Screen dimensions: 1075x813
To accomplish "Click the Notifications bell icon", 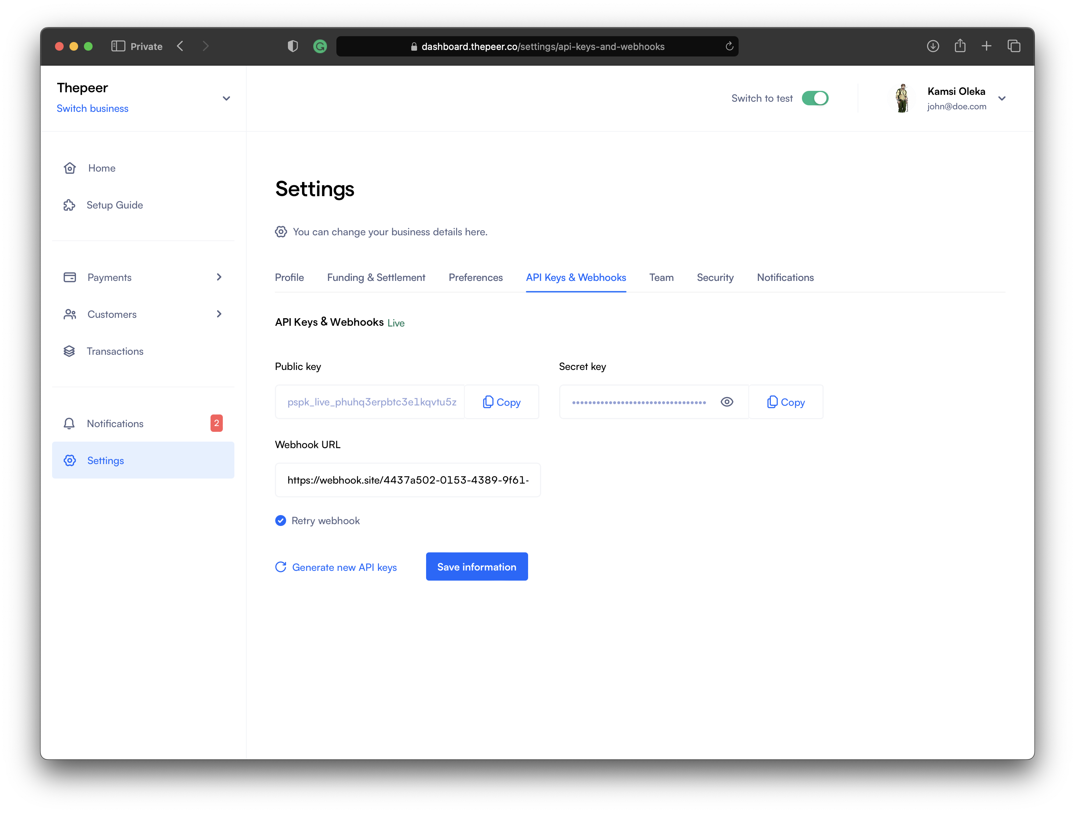I will (69, 424).
